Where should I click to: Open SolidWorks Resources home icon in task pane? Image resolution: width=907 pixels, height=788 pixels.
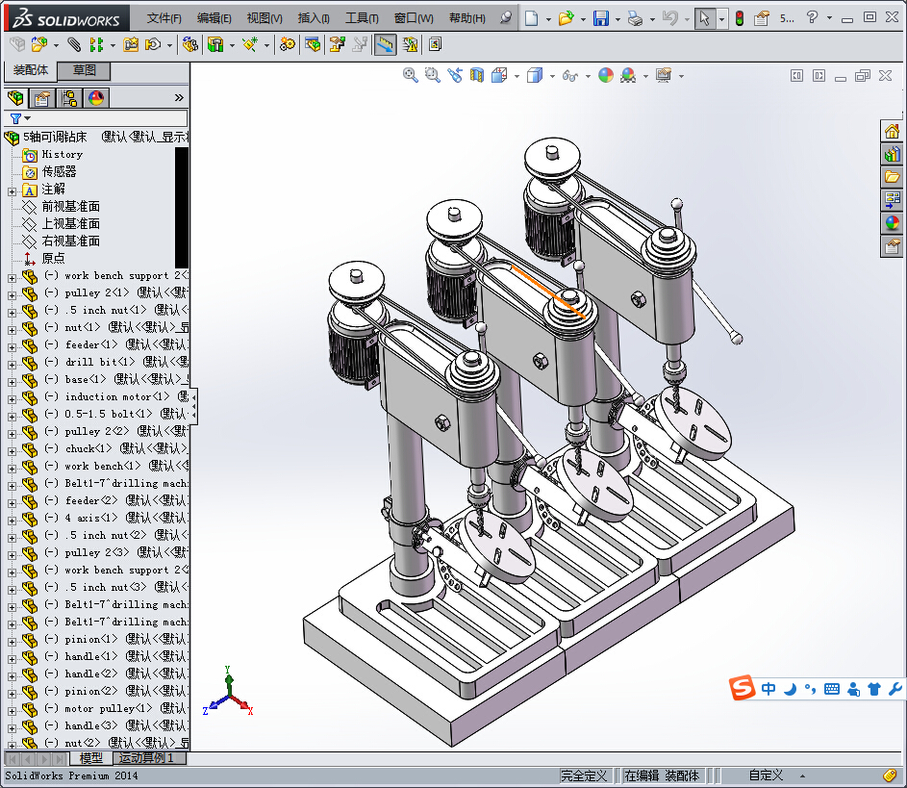pyautogui.click(x=893, y=131)
